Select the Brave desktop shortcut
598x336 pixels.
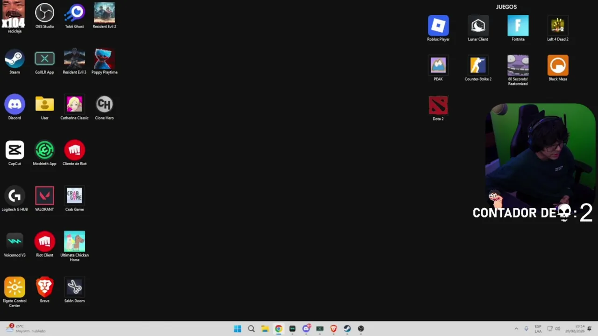[x=44, y=290]
